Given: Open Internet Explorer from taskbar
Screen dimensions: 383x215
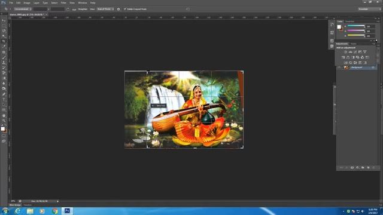Looking at the screenshot, I should pos(17,211).
